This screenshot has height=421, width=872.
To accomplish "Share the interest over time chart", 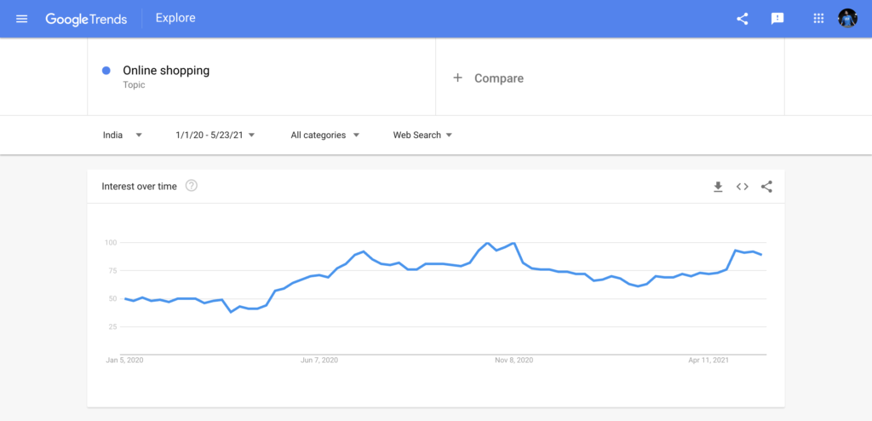I will 766,187.
